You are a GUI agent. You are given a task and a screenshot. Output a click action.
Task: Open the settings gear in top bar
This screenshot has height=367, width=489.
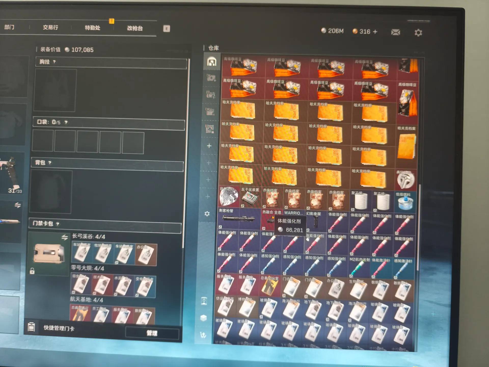click(x=418, y=33)
